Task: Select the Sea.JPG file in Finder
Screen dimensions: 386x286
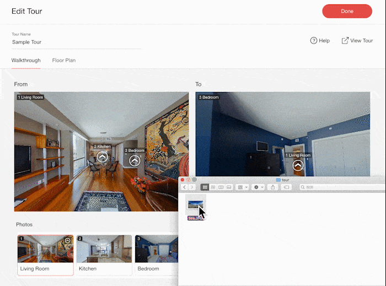Action: [x=195, y=207]
